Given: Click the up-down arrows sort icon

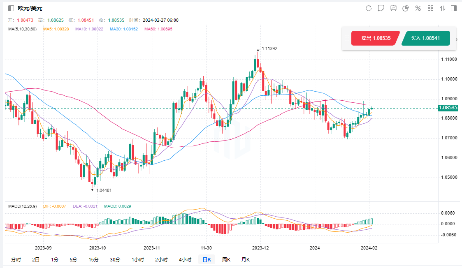Looking at the screenshot, I should (x=443, y=8).
